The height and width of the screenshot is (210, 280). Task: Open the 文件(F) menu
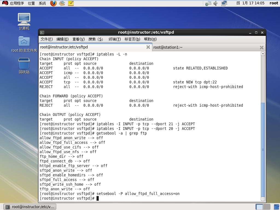click(46, 39)
